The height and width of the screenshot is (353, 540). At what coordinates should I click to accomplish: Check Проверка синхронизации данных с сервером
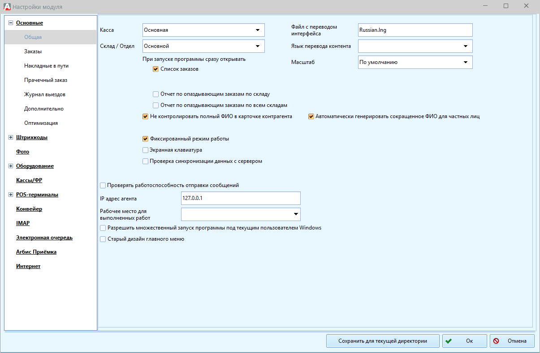click(x=145, y=161)
